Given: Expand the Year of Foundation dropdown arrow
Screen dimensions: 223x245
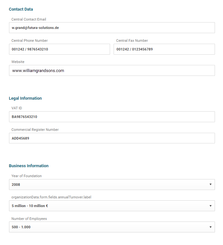Looking at the screenshot, I should 210,185.
